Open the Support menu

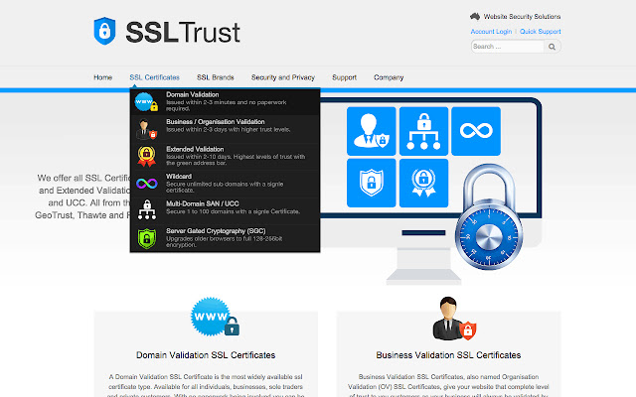coord(345,77)
